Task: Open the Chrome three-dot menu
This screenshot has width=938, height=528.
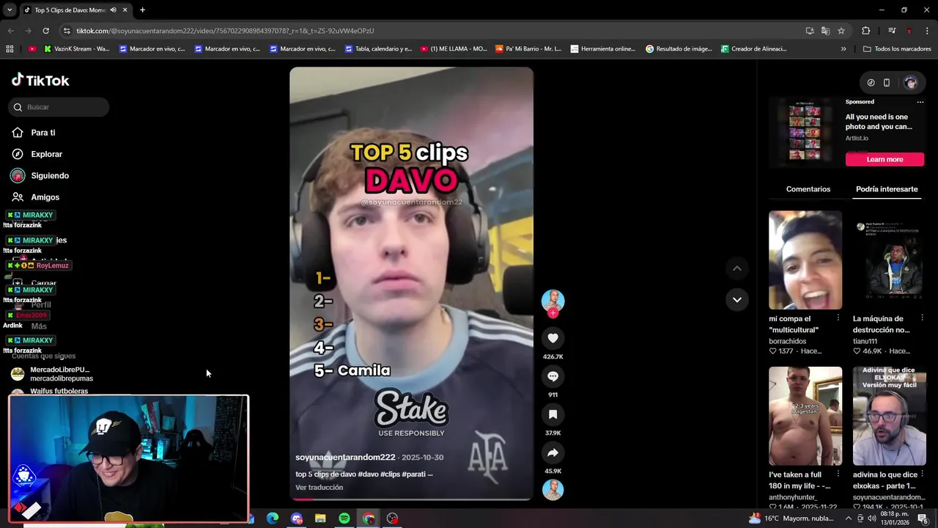Action: click(927, 31)
